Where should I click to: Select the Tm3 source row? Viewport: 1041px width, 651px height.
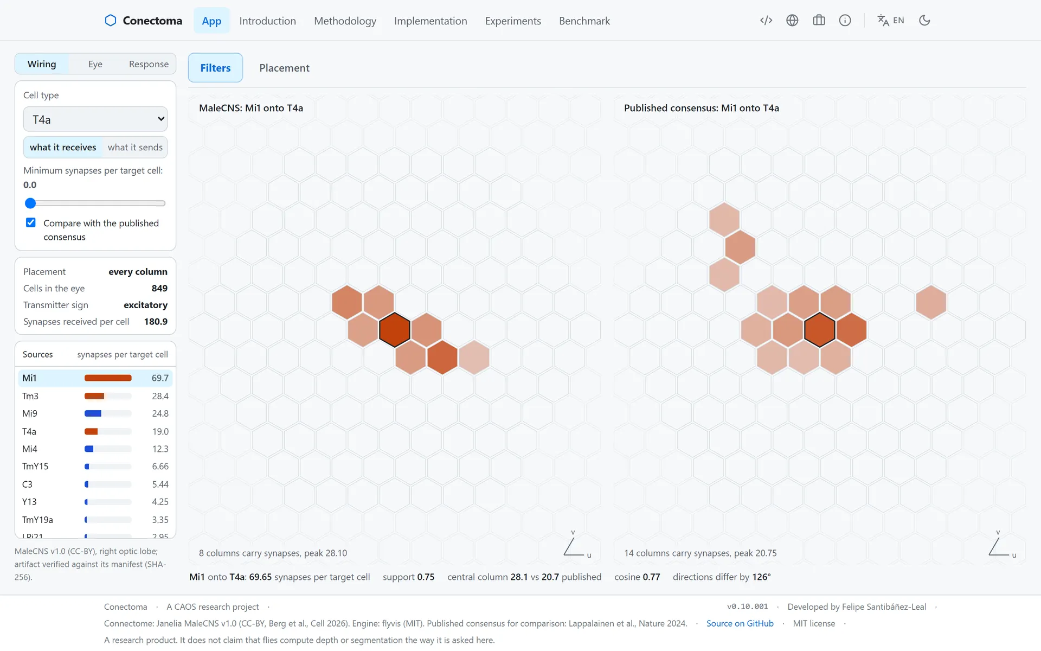click(x=95, y=396)
